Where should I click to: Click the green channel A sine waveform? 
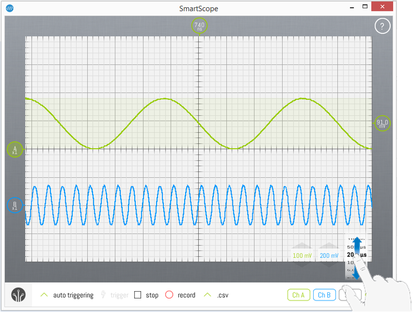165,98
